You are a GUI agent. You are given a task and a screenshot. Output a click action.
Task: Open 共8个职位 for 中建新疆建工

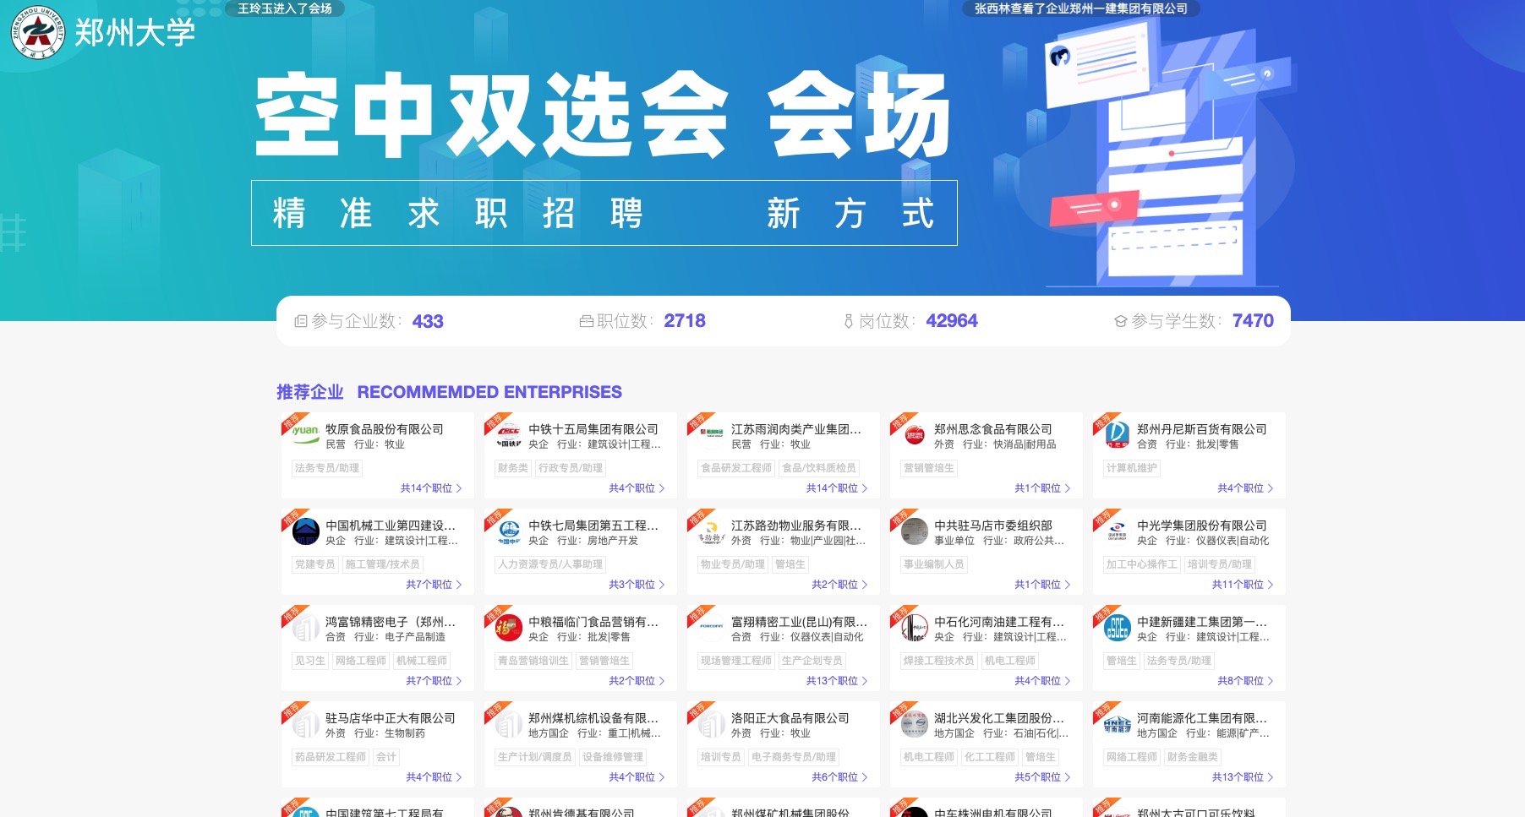click(x=1245, y=681)
